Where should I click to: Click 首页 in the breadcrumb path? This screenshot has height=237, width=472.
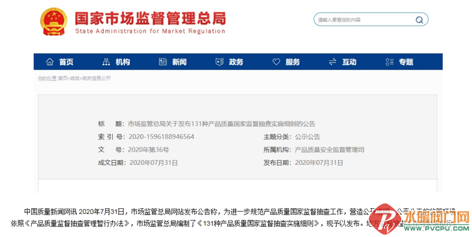(63, 78)
